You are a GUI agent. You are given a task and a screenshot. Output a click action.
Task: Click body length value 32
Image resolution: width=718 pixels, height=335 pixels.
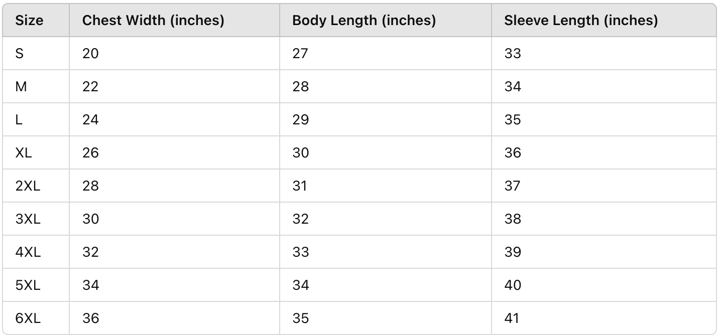[x=300, y=219]
